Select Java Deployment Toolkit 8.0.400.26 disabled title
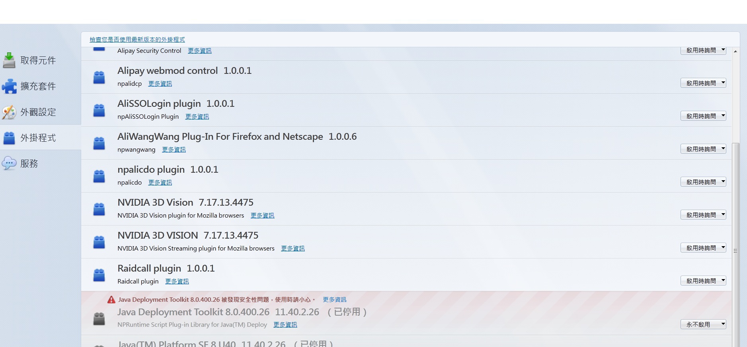 [242, 312]
